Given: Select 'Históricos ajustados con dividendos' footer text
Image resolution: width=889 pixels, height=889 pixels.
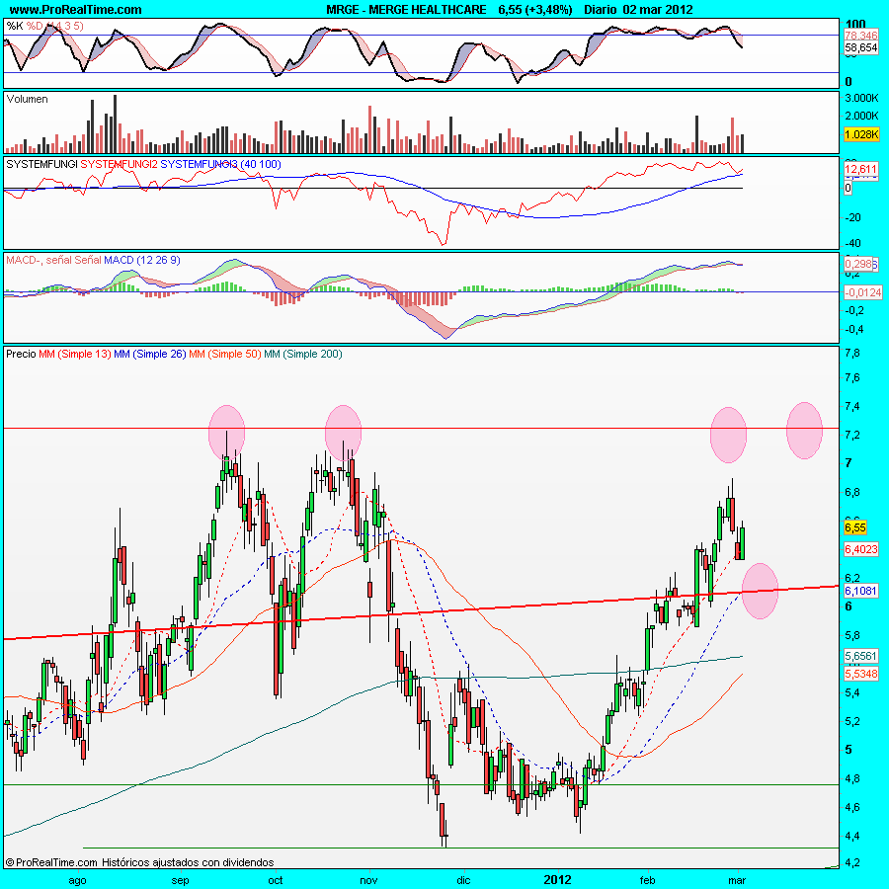Looking at the screenshot, I should click(188, 863).
